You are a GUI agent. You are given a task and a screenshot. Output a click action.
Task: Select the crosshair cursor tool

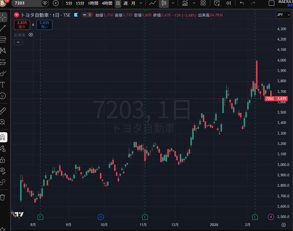(3, 17)
